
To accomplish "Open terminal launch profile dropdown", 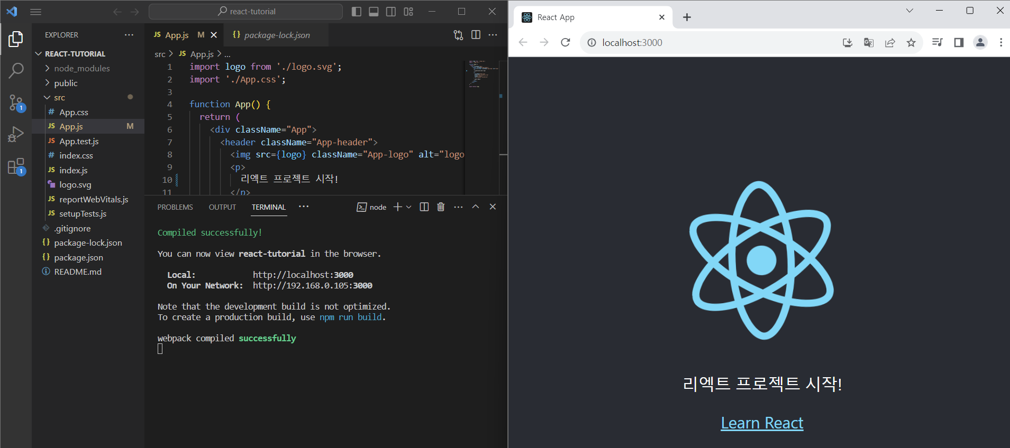I will (x=408, y=207).
